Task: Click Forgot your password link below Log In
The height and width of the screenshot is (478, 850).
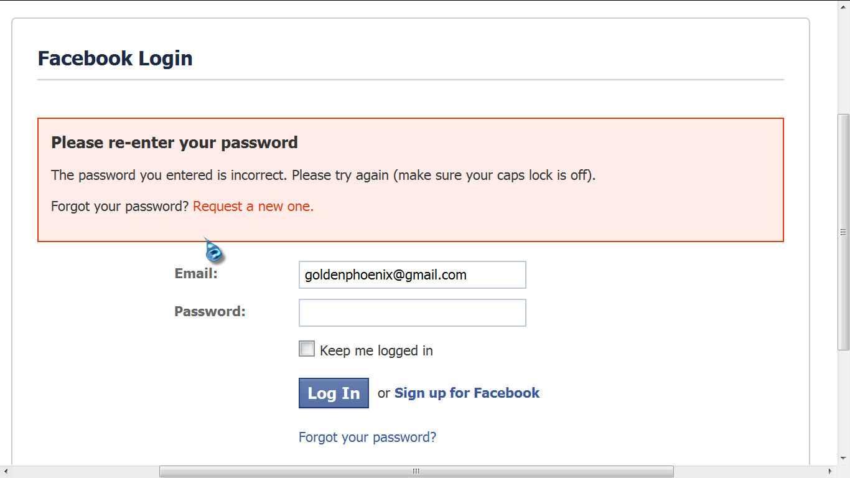Action: point(367,438)
